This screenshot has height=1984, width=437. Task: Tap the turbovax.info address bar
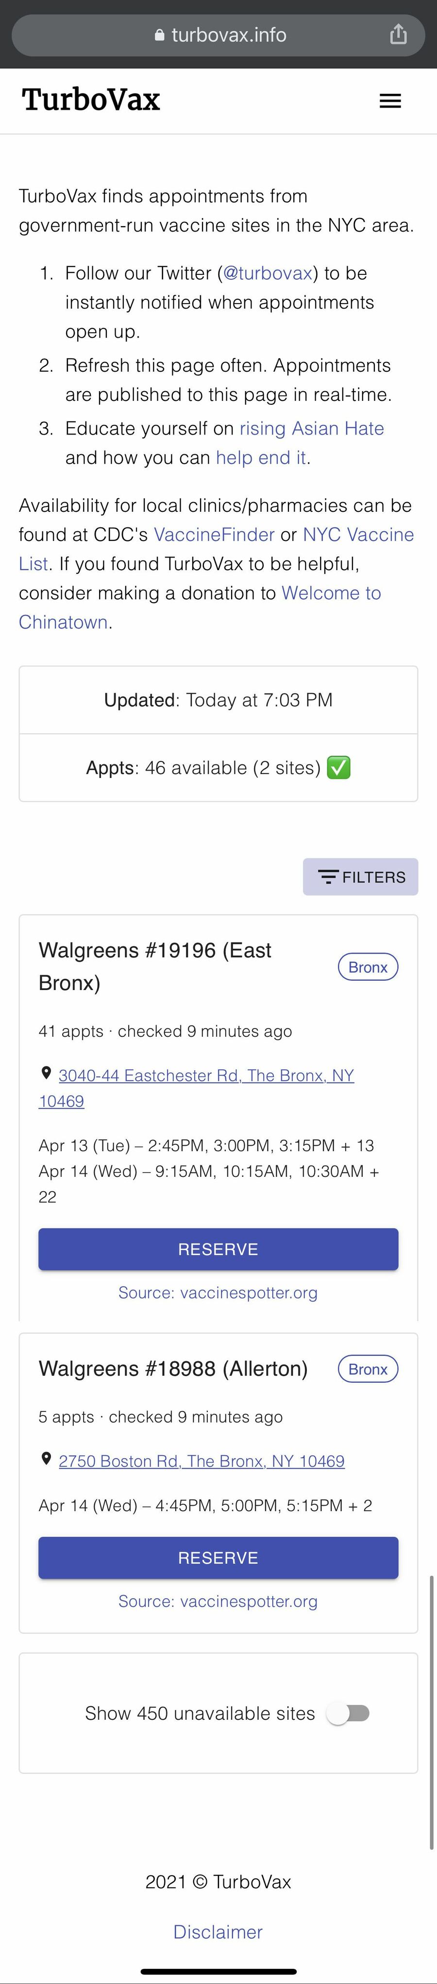229,36
